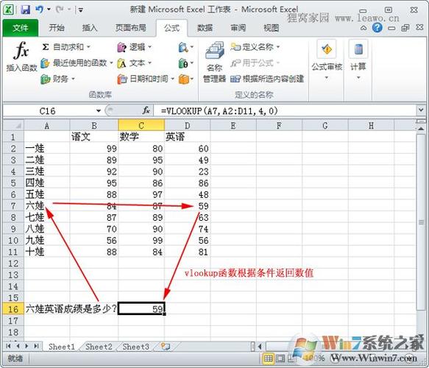The width and height of the screenshot is (429, 368).
Task: Expand the Logical (逻辑) dropdown arrow
Action: [x=149, y=47]
